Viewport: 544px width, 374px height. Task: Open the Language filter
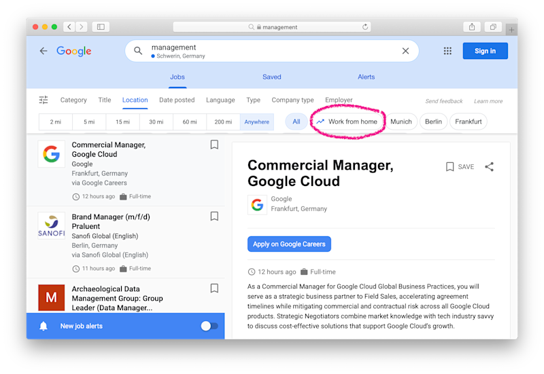[220, 100]
